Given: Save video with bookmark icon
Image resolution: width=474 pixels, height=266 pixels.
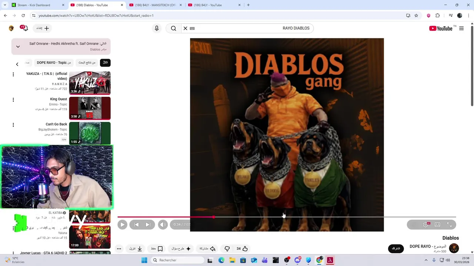Looking at the screenshot, I should [157, 249].
